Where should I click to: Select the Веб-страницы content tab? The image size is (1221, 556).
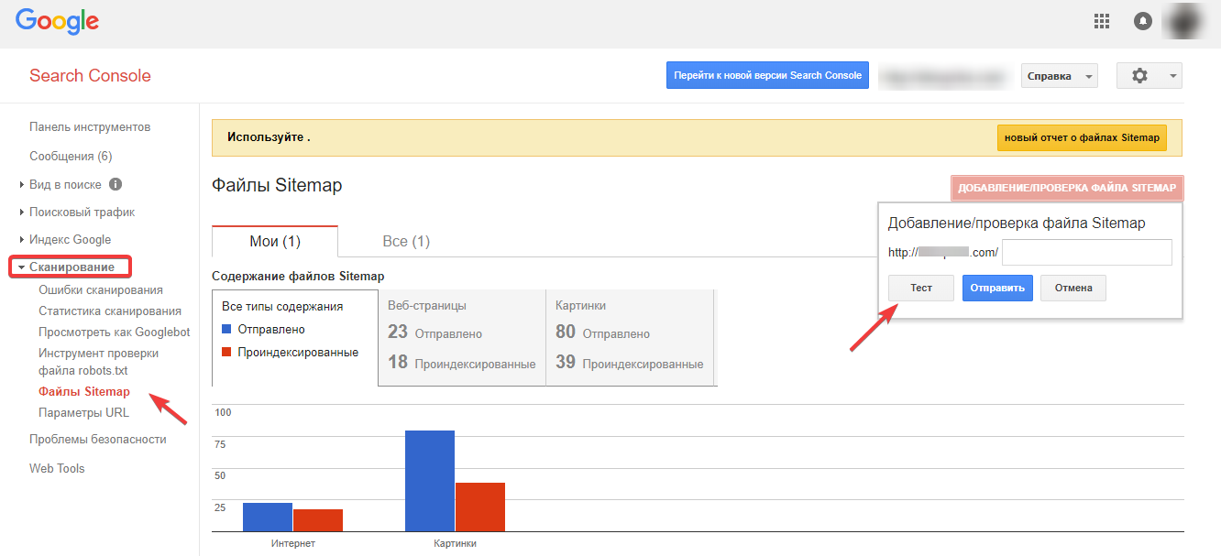(462, 337)
